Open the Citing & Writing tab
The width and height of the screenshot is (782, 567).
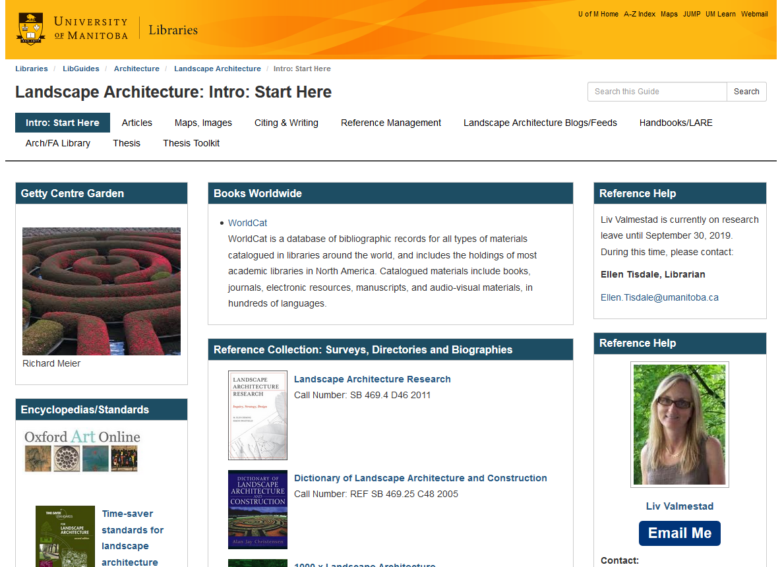286,123
